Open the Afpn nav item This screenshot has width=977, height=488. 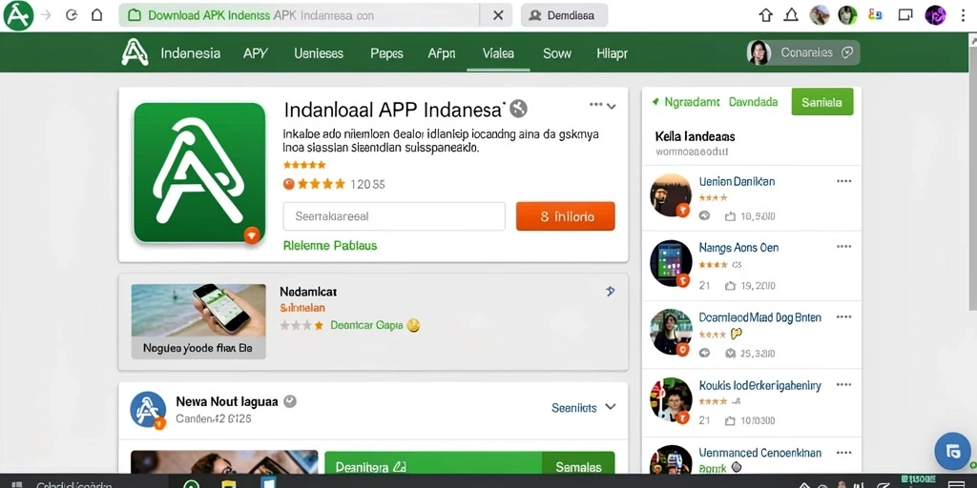pyautogui.click(x=441, y=53)
